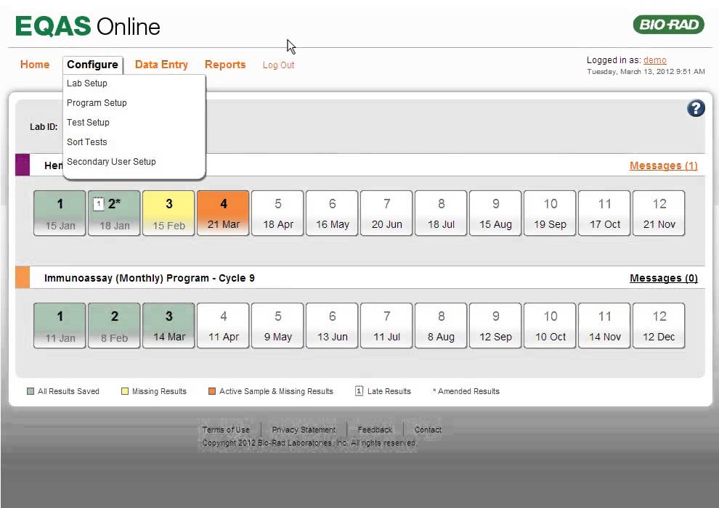Viewport: 719px width, 508px height.
Task: Click the Contact footer link
Action: pos(428,430)
